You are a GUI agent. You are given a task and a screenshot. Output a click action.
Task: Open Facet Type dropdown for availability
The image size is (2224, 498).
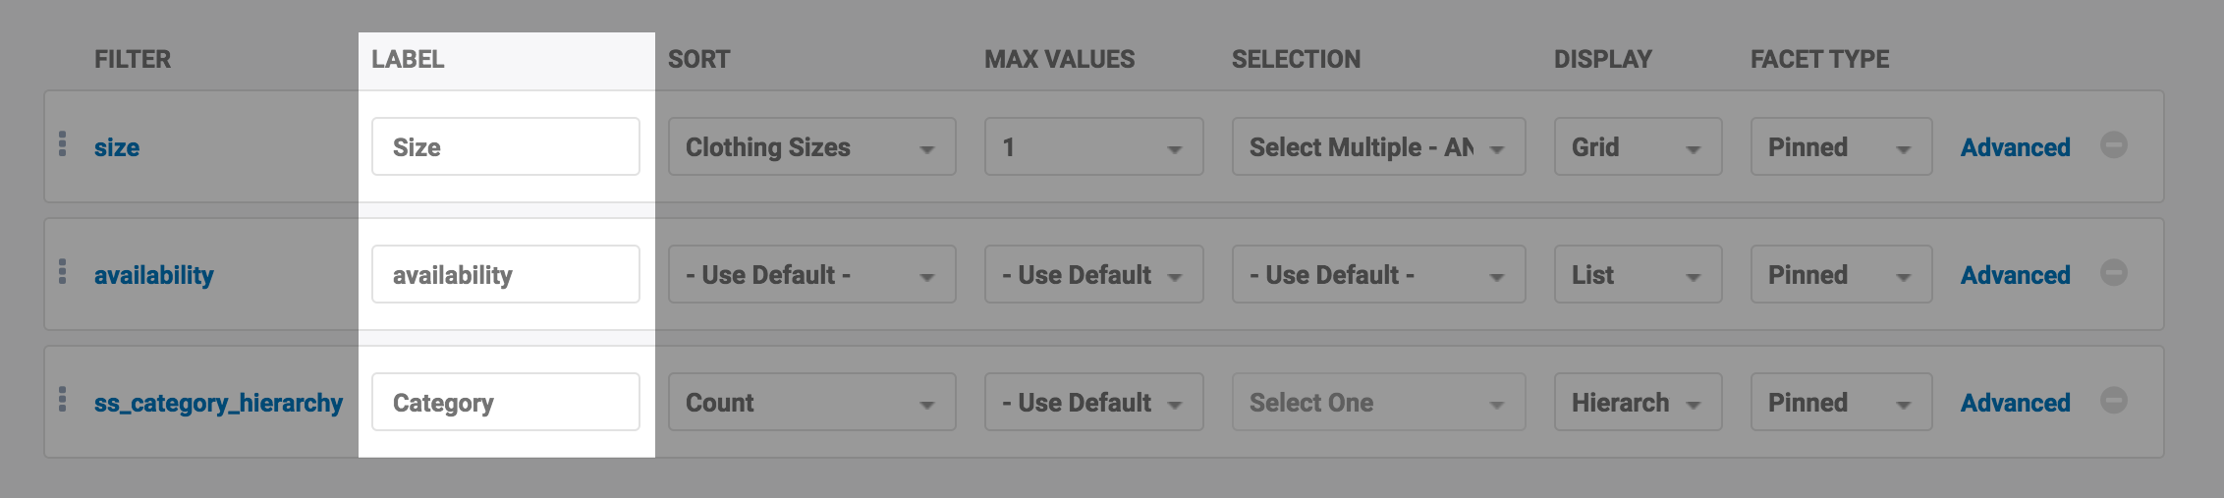1841,275
